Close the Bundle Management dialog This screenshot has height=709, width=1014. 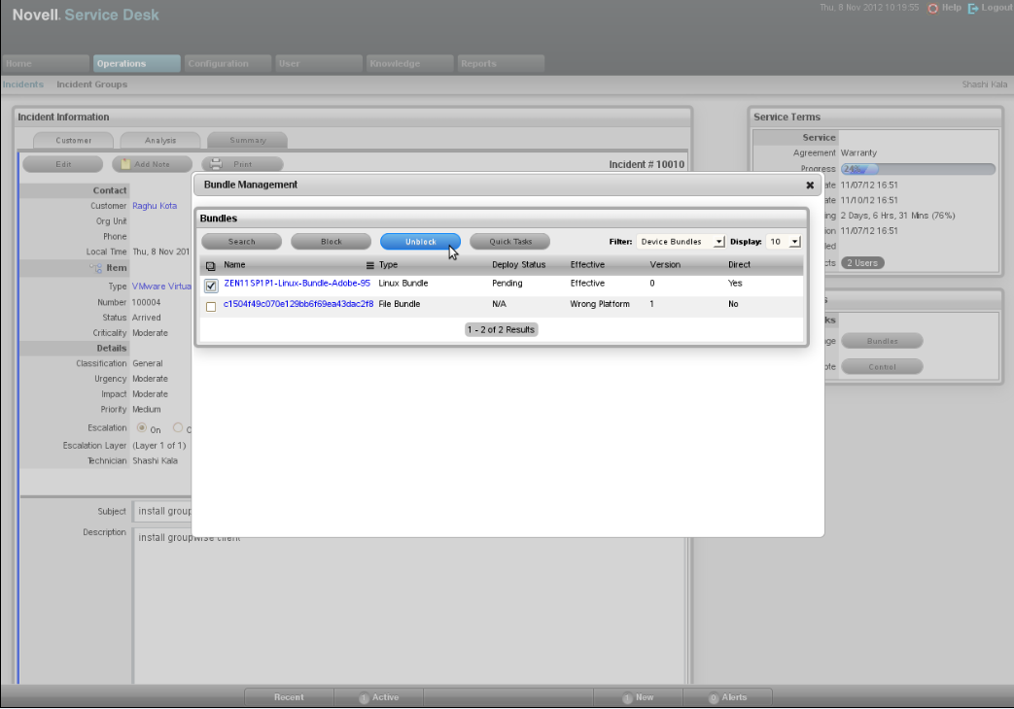click(810, 185)
